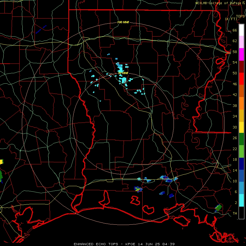The image size is (246, 246).
Task: Select the magenta swatch in the color scale
Action: (241, 54)
